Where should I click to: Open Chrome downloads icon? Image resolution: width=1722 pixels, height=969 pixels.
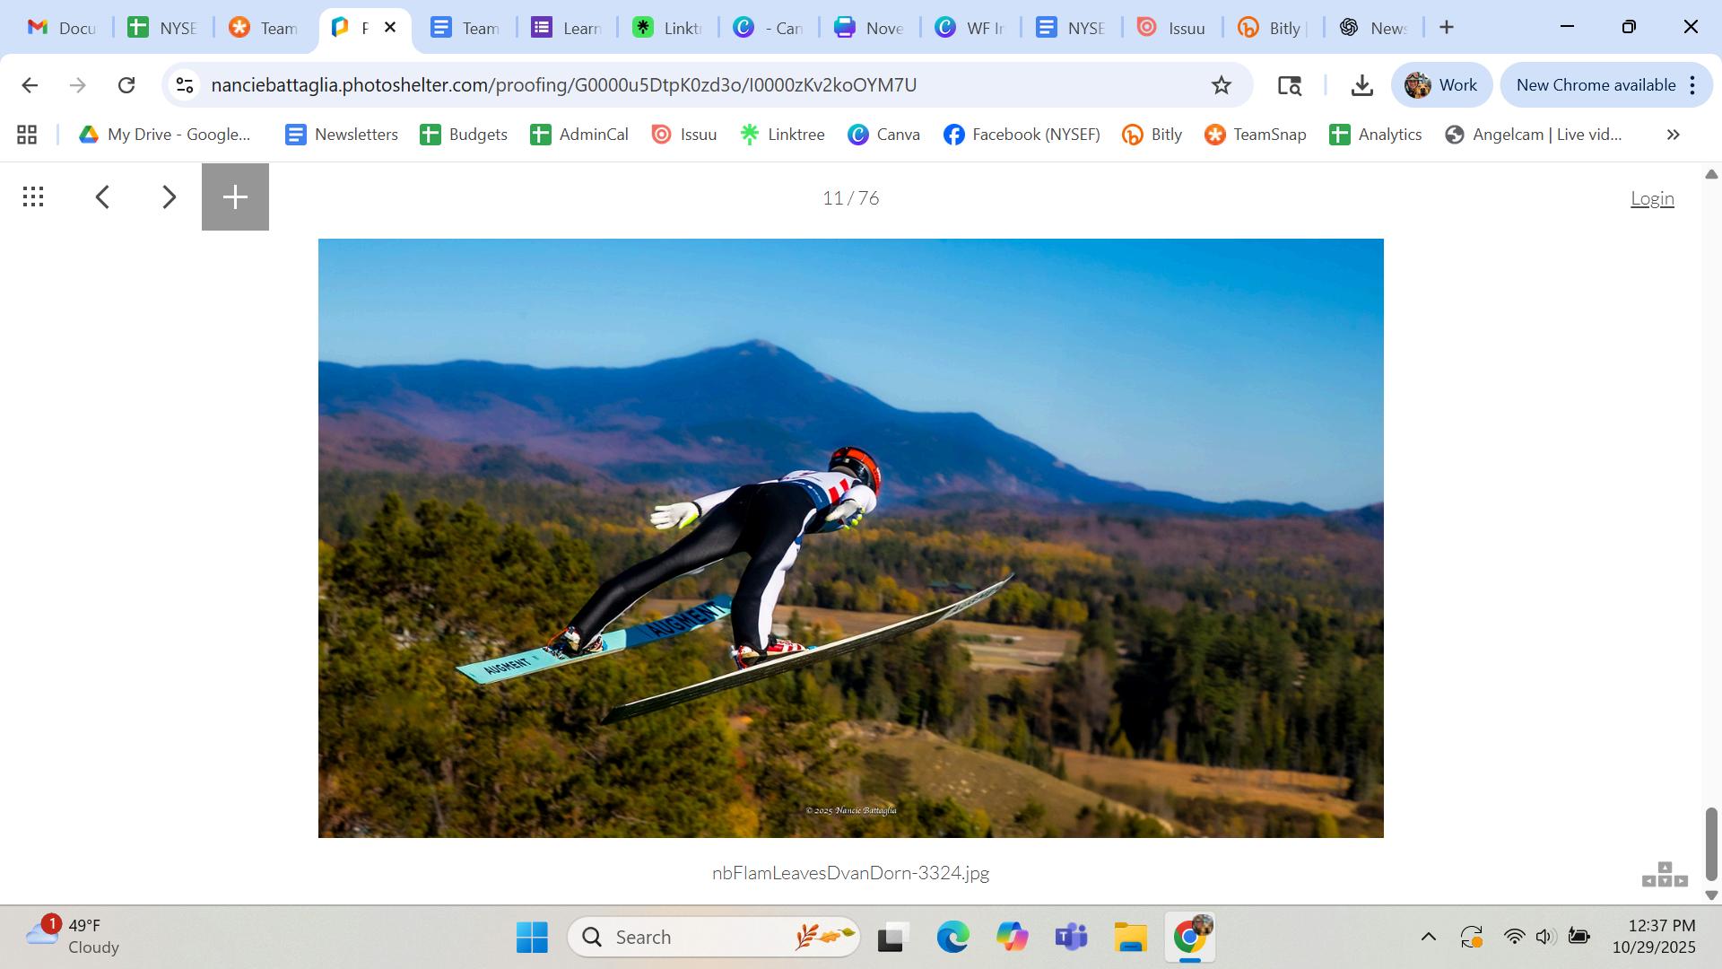[1361, 85]
